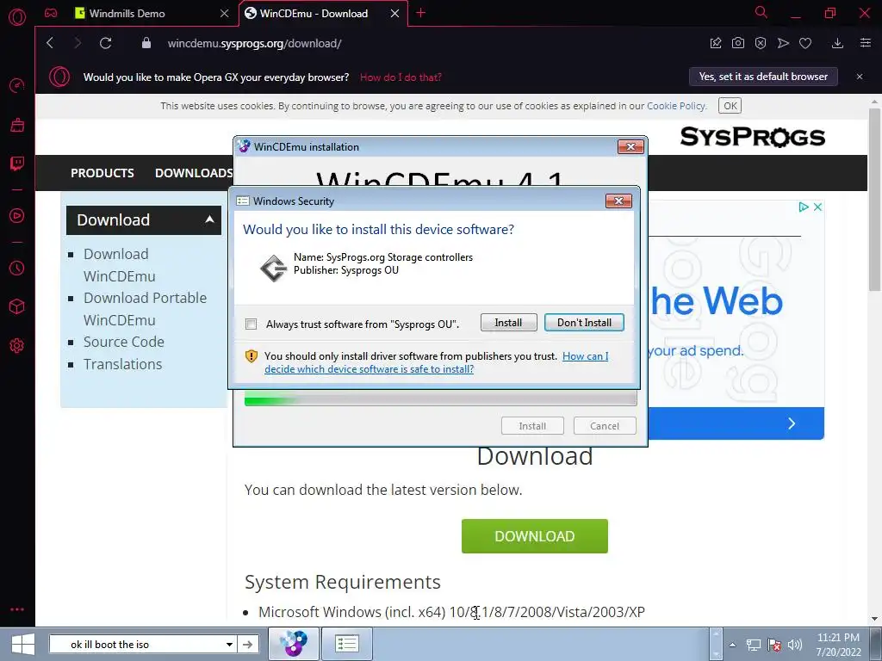Open Translations sidebar link
The width and height of the screenshot is (882, 661).
pyautogui.click(x=122, y=364)
